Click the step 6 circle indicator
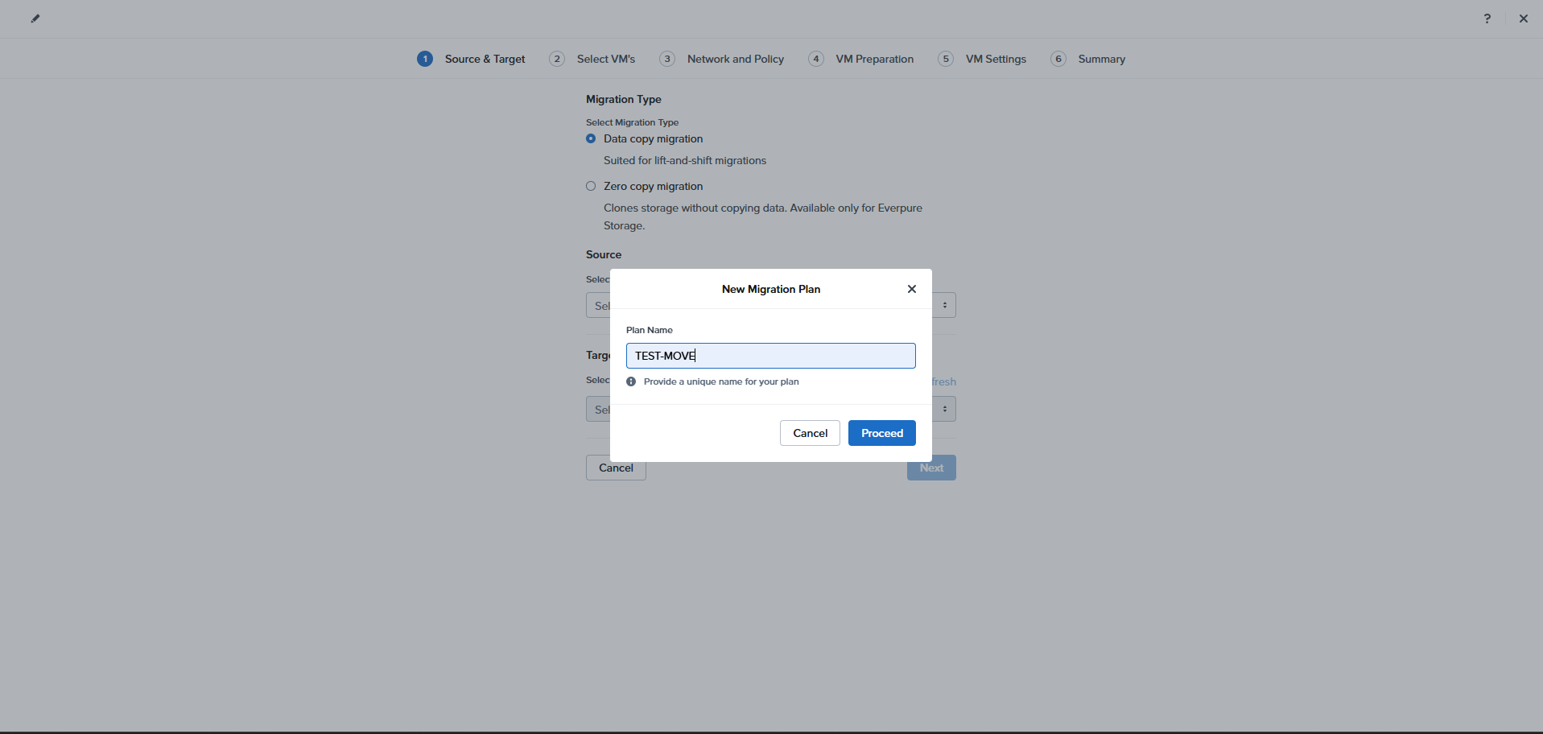Screen dimensions: 1543x734 (1058, 59)
